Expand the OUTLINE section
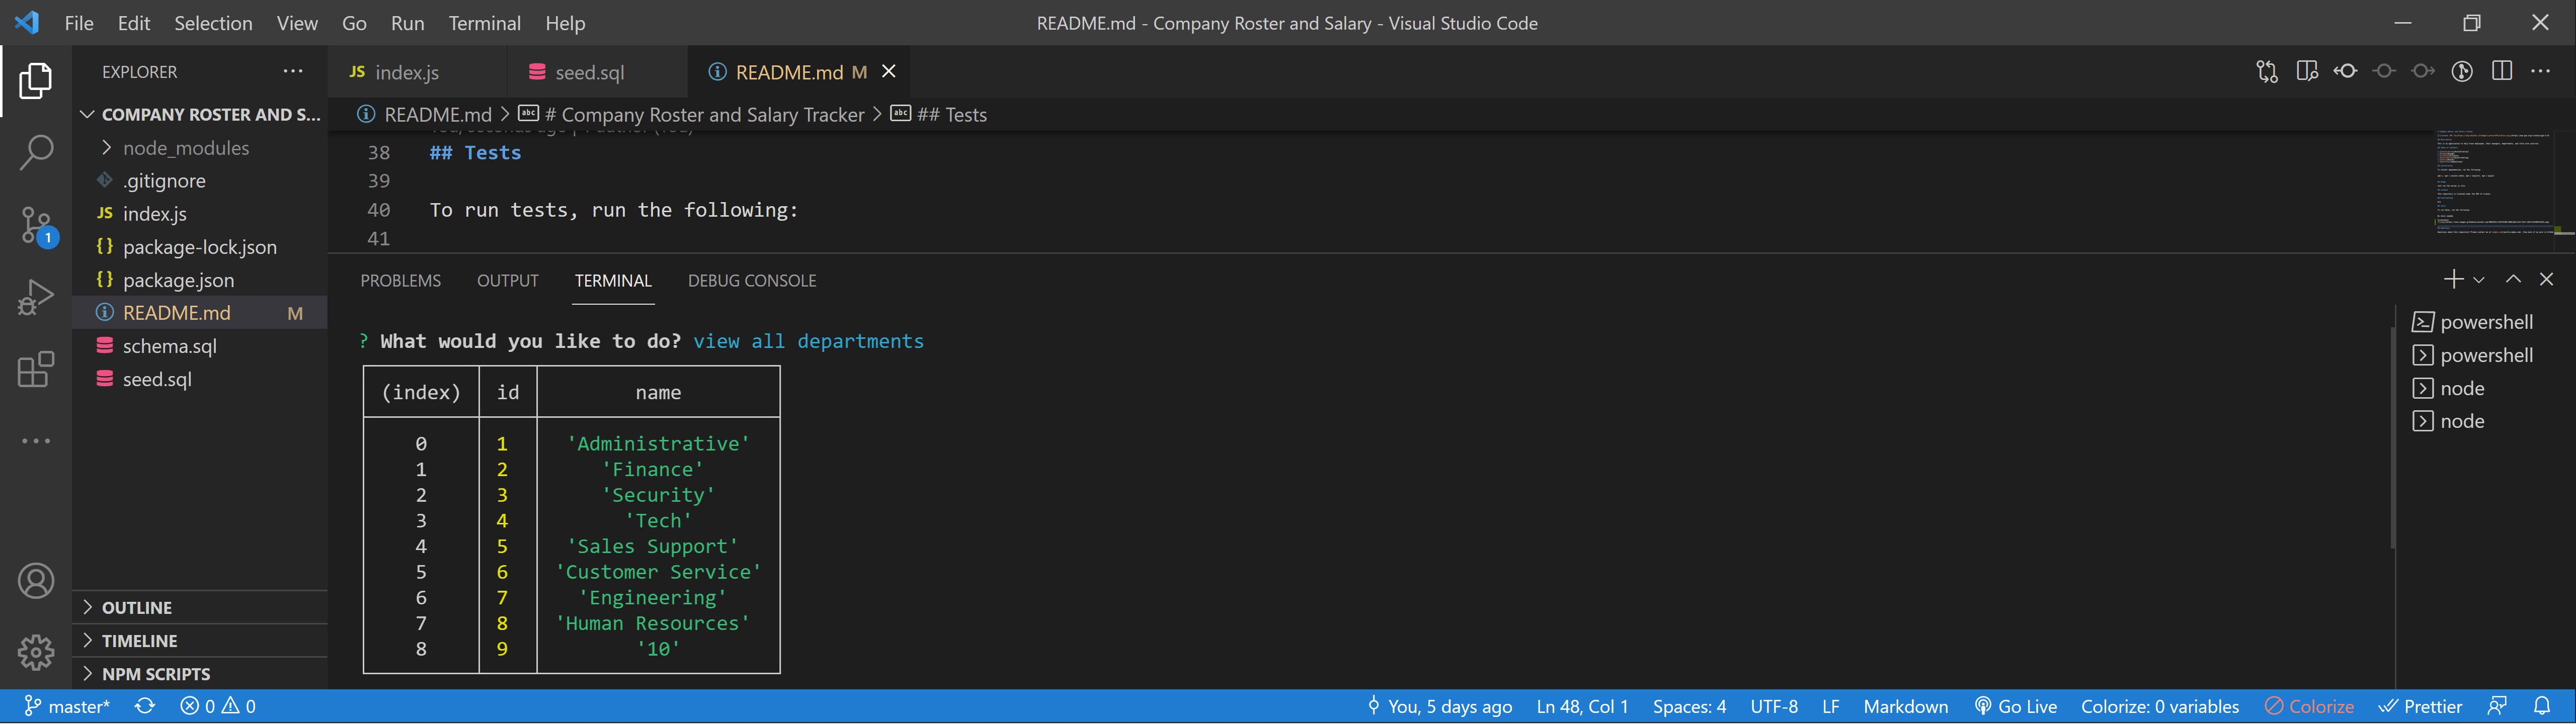The height and width of the screenshot is (724, 2576). pyautogui.click(x=137, y=608)
